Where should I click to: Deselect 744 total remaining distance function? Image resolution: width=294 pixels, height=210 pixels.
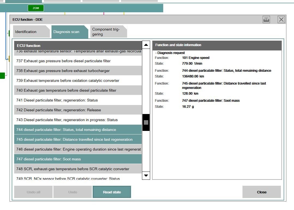(78, 130)
